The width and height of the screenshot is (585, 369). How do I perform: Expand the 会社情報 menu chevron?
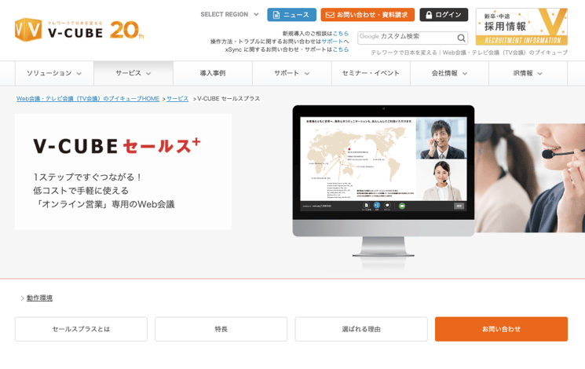click(465, 74)
